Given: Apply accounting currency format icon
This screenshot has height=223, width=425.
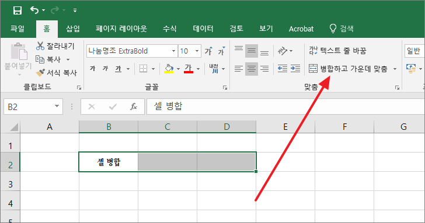Looking at the screenshot, I should 411,69.
